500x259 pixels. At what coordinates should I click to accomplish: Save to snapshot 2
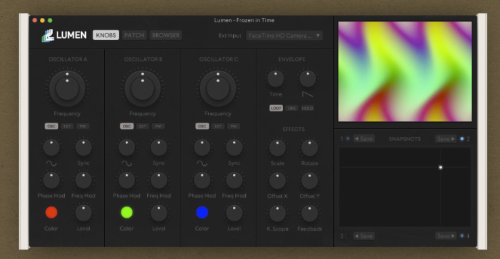pyautogui.click(x=446, y=139)
